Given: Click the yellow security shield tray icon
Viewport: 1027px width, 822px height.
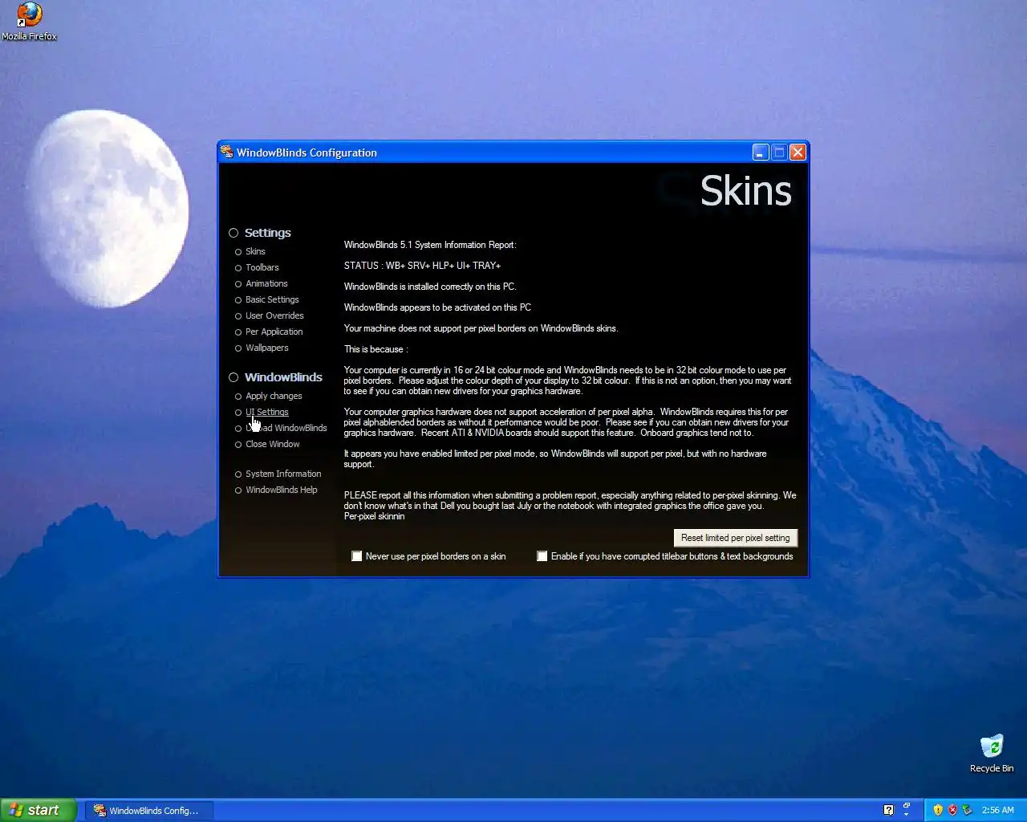Looking at the screenshot, I should [x=938, y=810].
